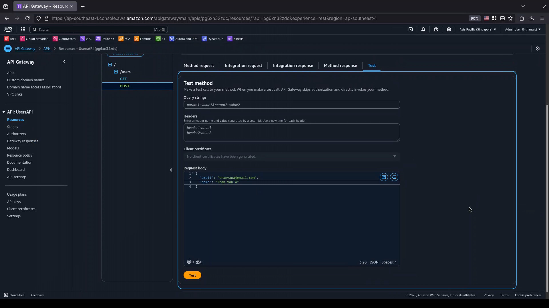Image resolution: width=549 pixels, height=308 pixels.
Task: Open the CloudWatch service shortcut
Action: [64, 39]
